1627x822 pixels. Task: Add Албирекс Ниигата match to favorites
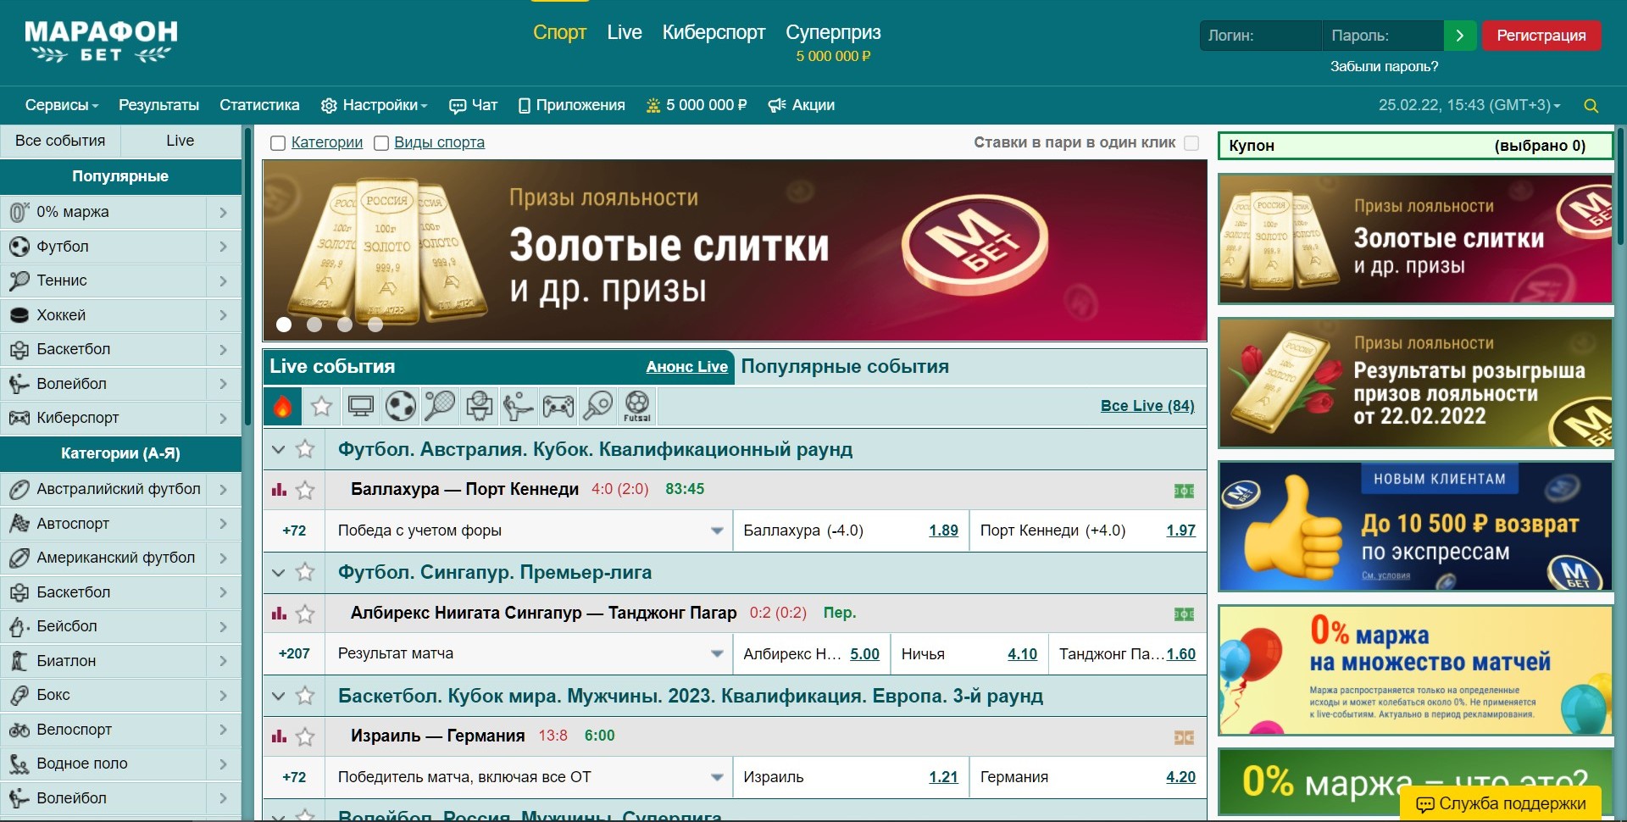pos(305,613)
